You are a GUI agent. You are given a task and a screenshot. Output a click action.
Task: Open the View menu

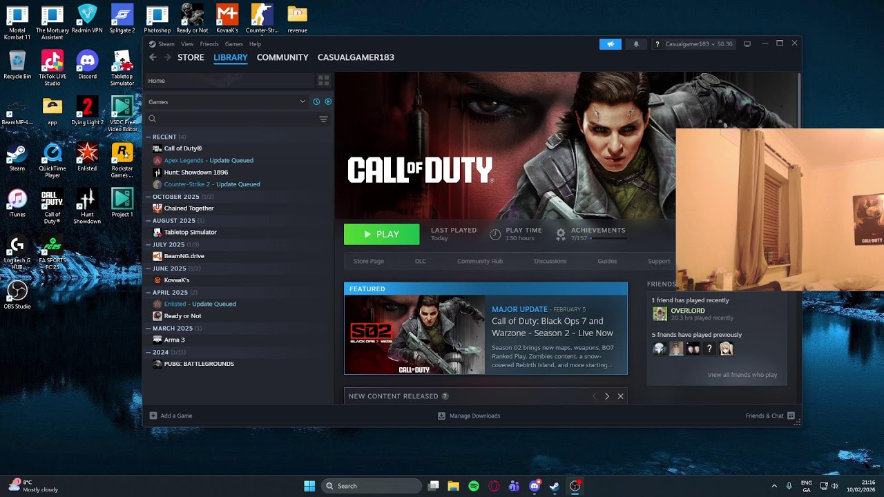187,44
